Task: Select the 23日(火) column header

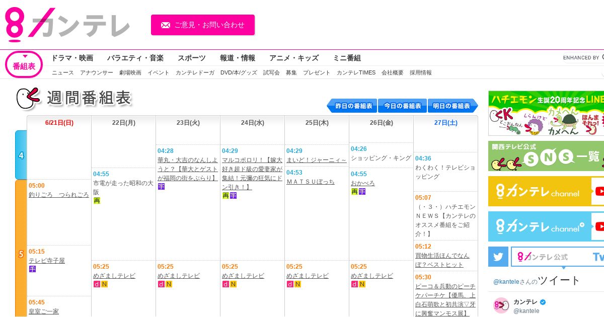Action: [188, 123]
